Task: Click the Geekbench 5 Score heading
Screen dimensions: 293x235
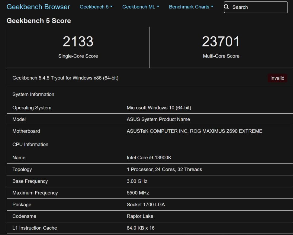Action: click(39, 21)
